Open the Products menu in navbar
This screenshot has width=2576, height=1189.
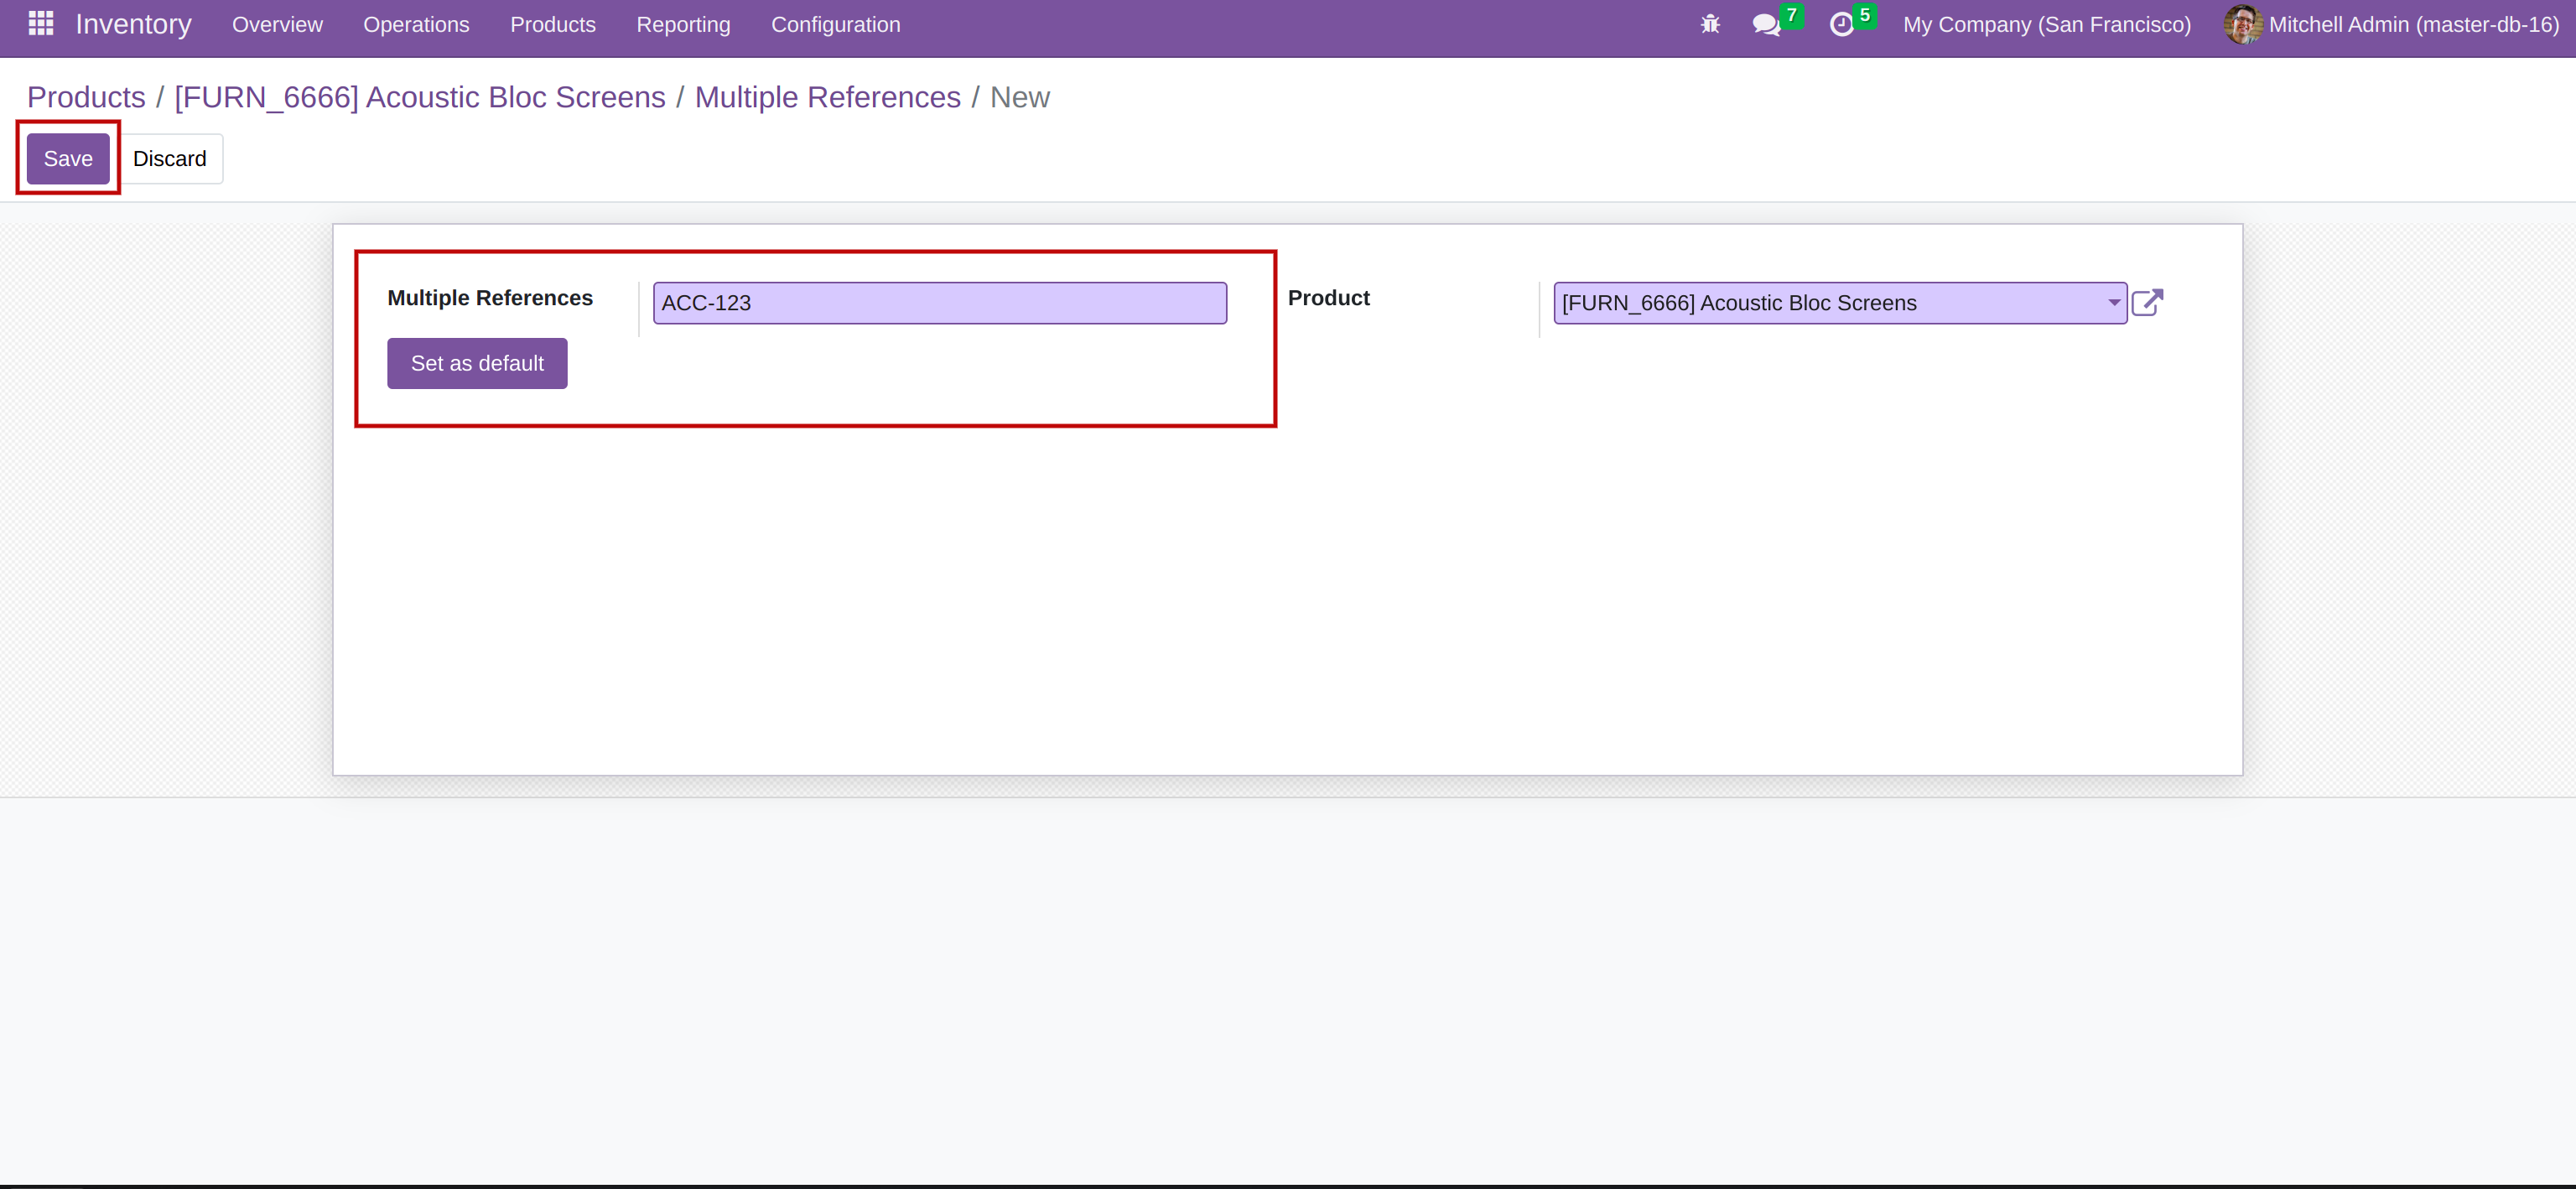552,25
